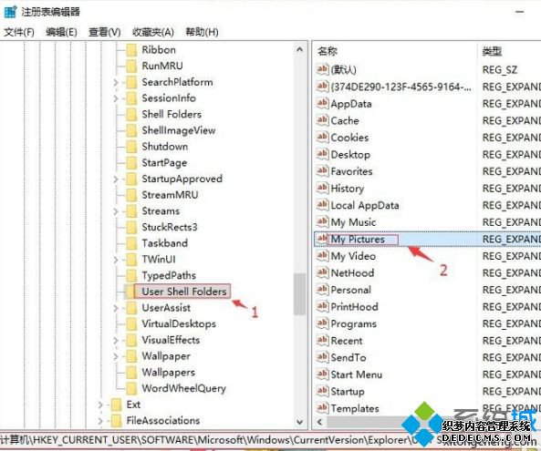Select the Ribbon folder icon
Screen dimensions: 541x451
click(131, 50)
